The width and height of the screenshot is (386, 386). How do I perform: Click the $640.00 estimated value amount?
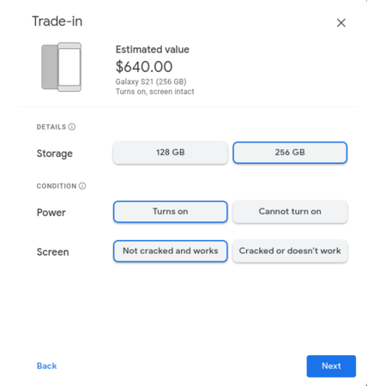[144, 67]
